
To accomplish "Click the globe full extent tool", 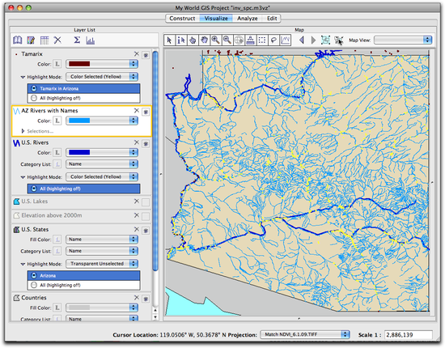I will tap(239, 40).
